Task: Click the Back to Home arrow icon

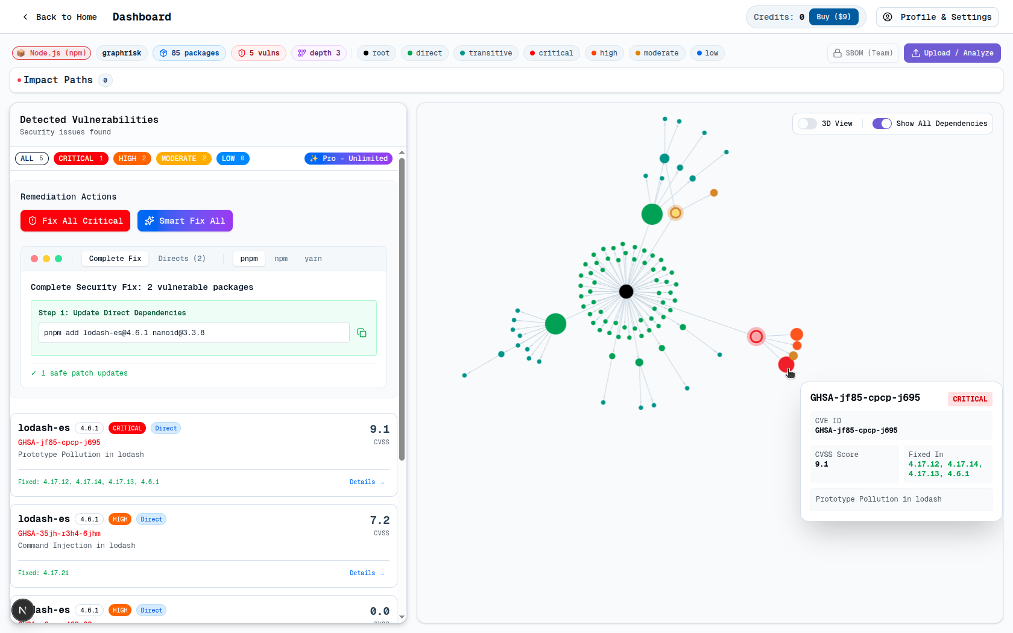Action: 25,17
